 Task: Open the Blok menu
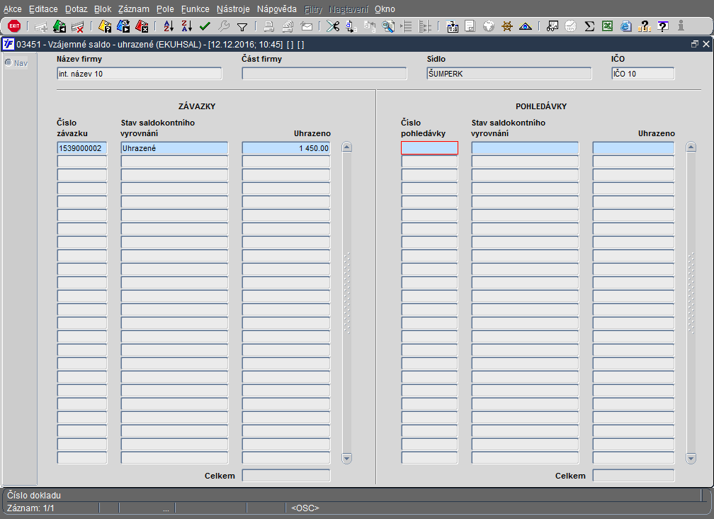[x=103, y=9]
